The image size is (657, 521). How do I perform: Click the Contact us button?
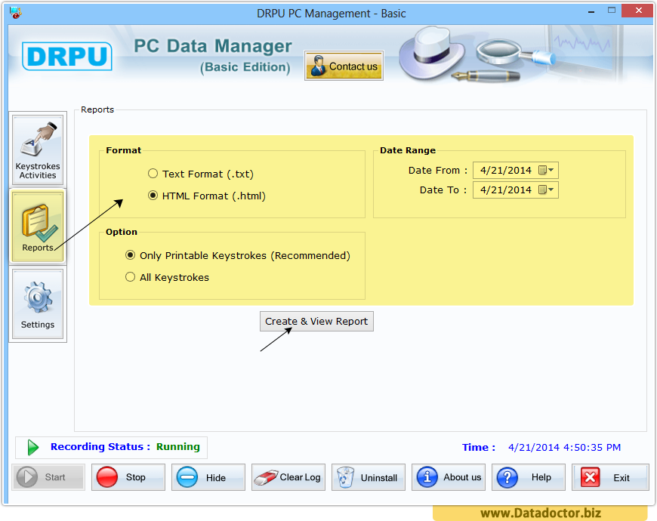pyautogui.click(x=344, y=66)
